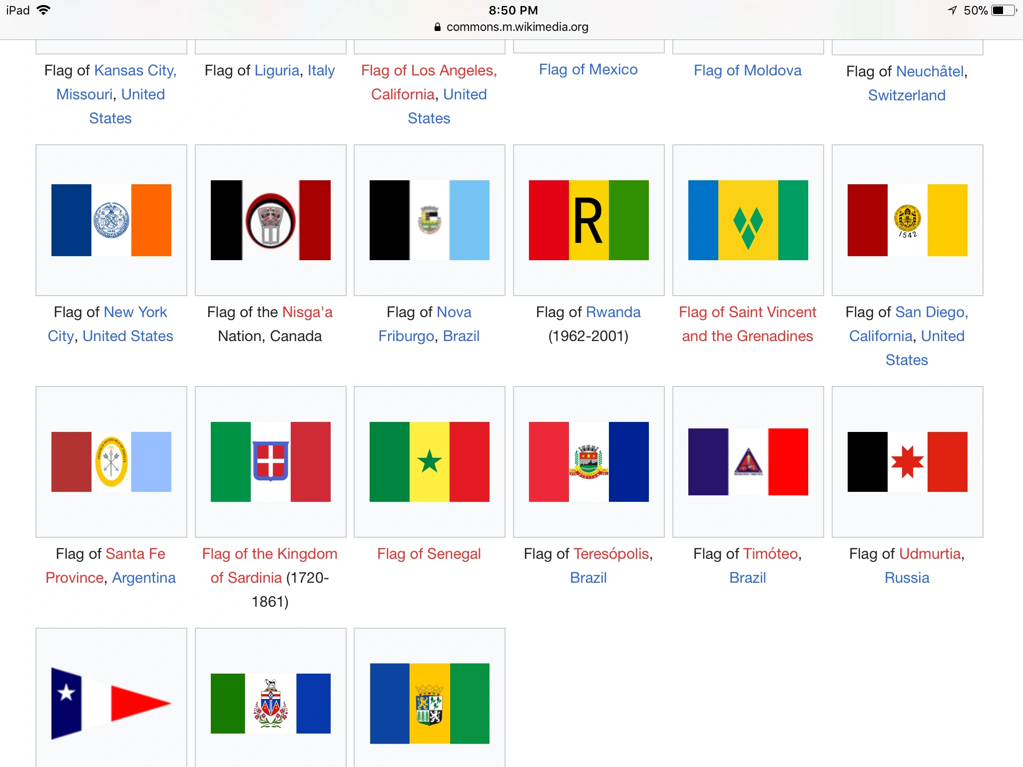Screen dimensions: 1023x767
Task: Open the Flag of Moldova link
Action: pyautogui.click(x=747, y=70)
